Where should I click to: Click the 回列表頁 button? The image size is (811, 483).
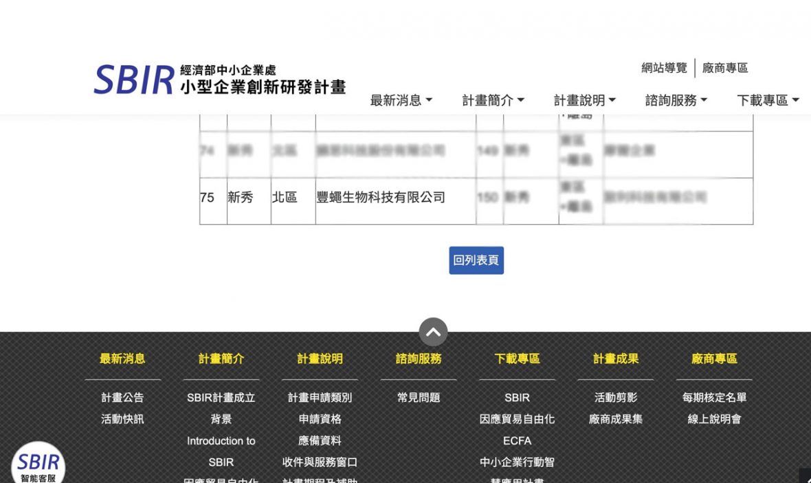pos(476,261)
